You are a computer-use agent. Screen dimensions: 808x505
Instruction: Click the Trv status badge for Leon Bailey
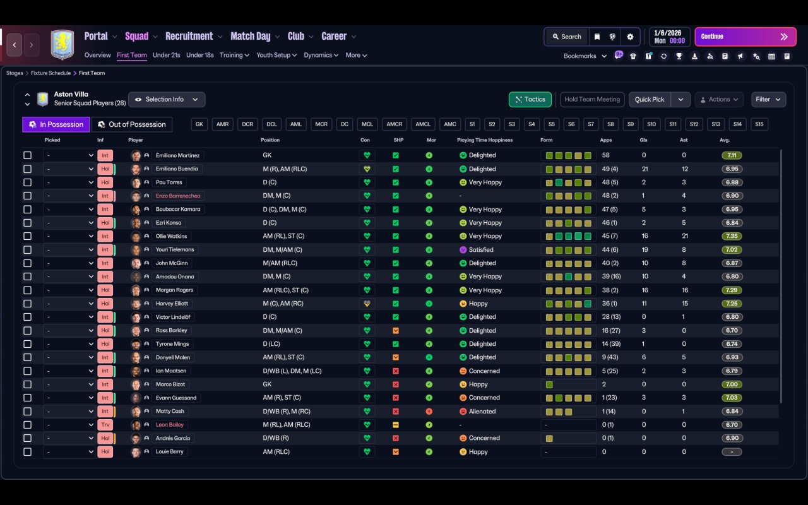point(105,425)
